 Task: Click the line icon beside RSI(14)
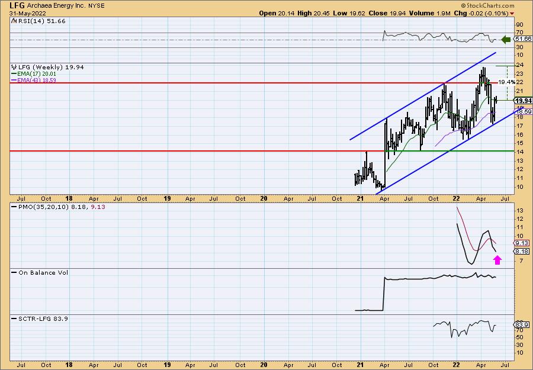coord(14,21)
